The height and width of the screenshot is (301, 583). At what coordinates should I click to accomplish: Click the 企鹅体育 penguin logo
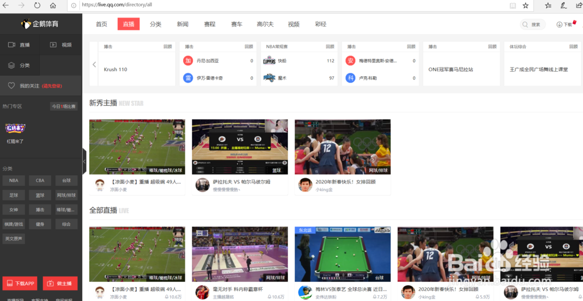click(40, 24)
